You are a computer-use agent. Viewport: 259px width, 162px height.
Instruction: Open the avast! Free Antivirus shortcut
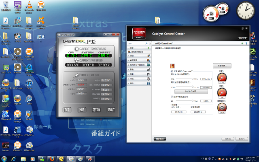pos(41,23)
